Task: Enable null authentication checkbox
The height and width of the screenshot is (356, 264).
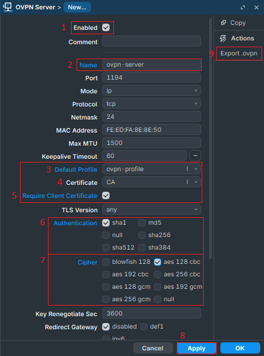Action: pos(106,235)
